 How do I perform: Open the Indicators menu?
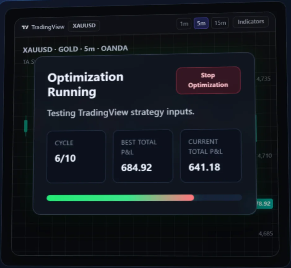pos(251,22)
